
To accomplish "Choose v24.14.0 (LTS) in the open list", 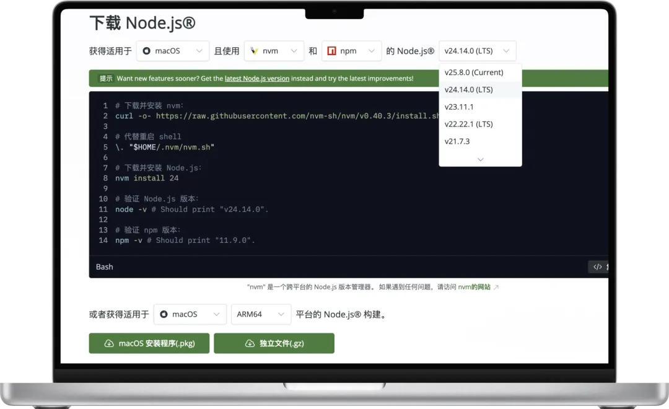I will point(481,90).
